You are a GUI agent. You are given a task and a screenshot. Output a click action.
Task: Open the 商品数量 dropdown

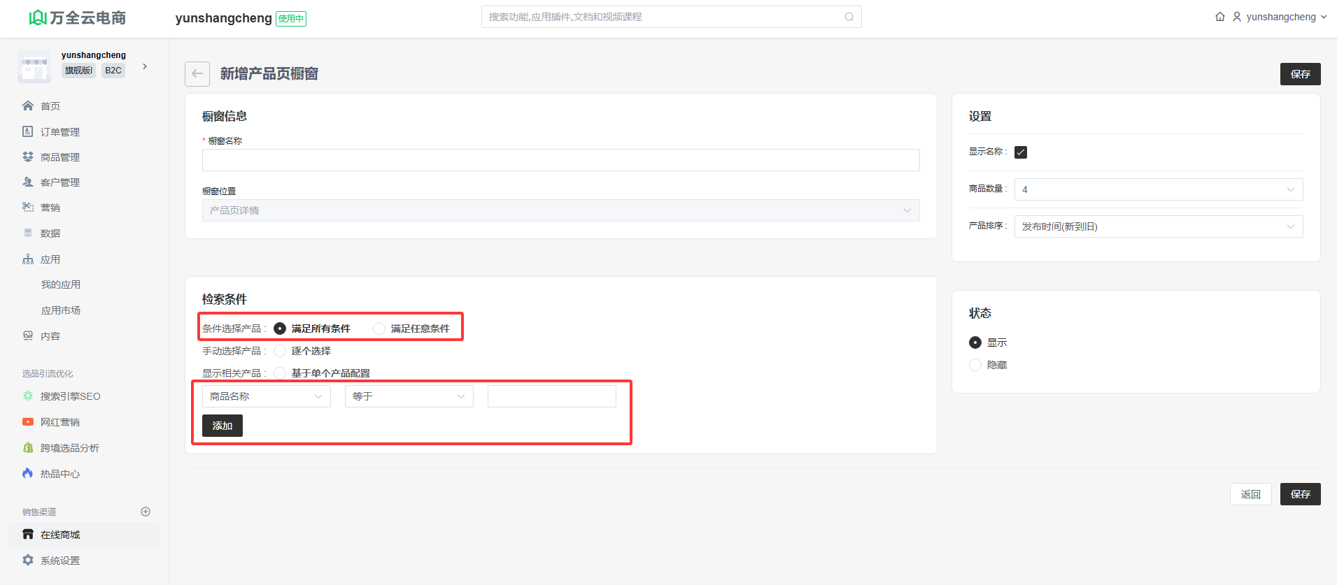1158,189
